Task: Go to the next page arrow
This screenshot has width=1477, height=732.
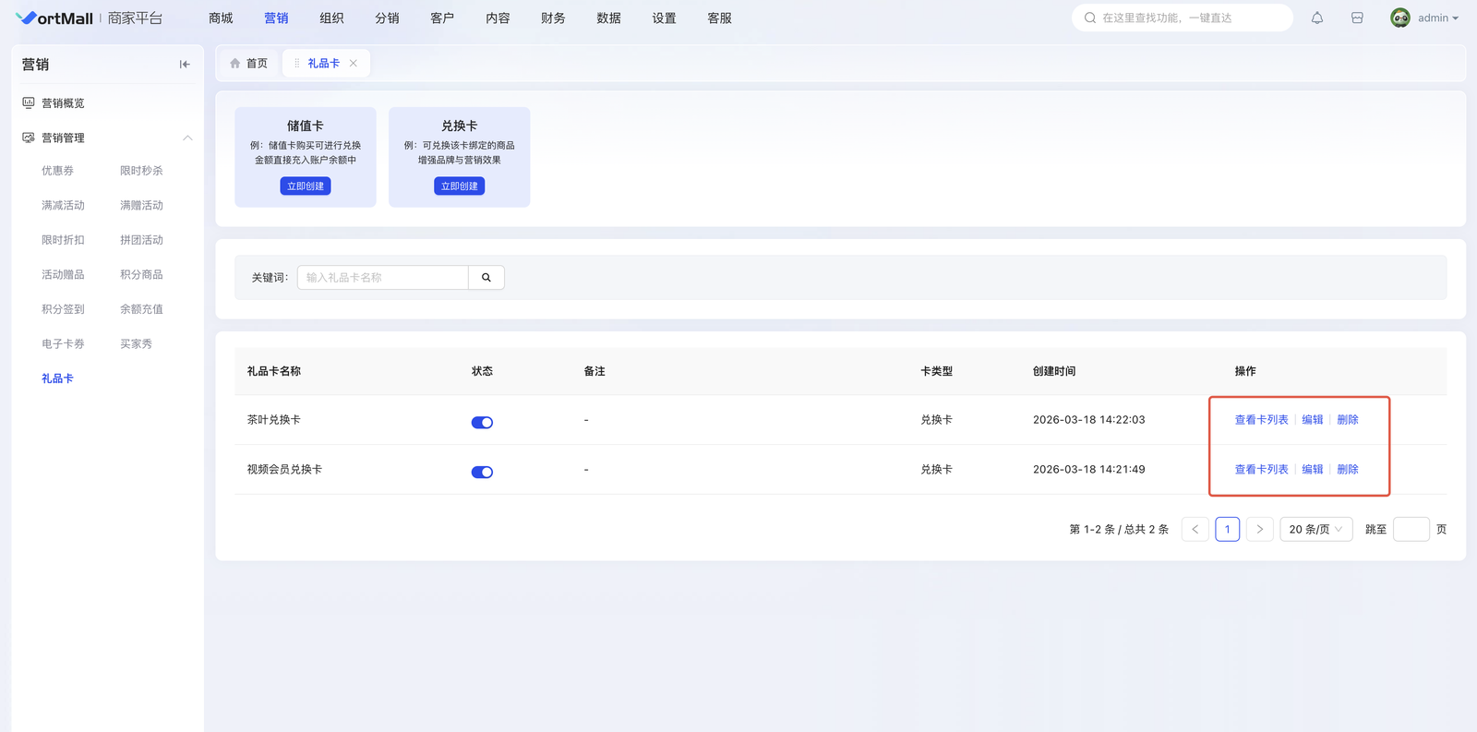Action: 1259,529
